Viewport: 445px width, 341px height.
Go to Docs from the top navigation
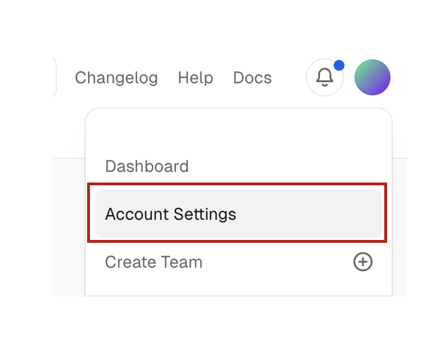(x=252, y=78)
